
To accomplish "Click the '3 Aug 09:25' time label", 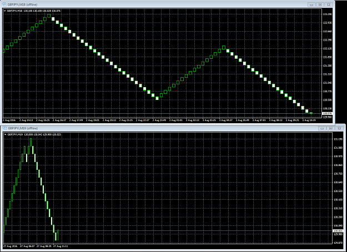I will coord(293,120).
